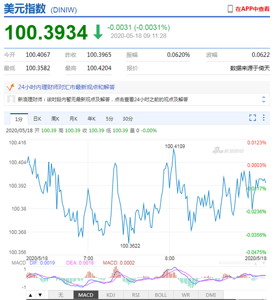The image size is (274, 300).
Task: Switch to the 日K tab
Action: tap(37, 119)
